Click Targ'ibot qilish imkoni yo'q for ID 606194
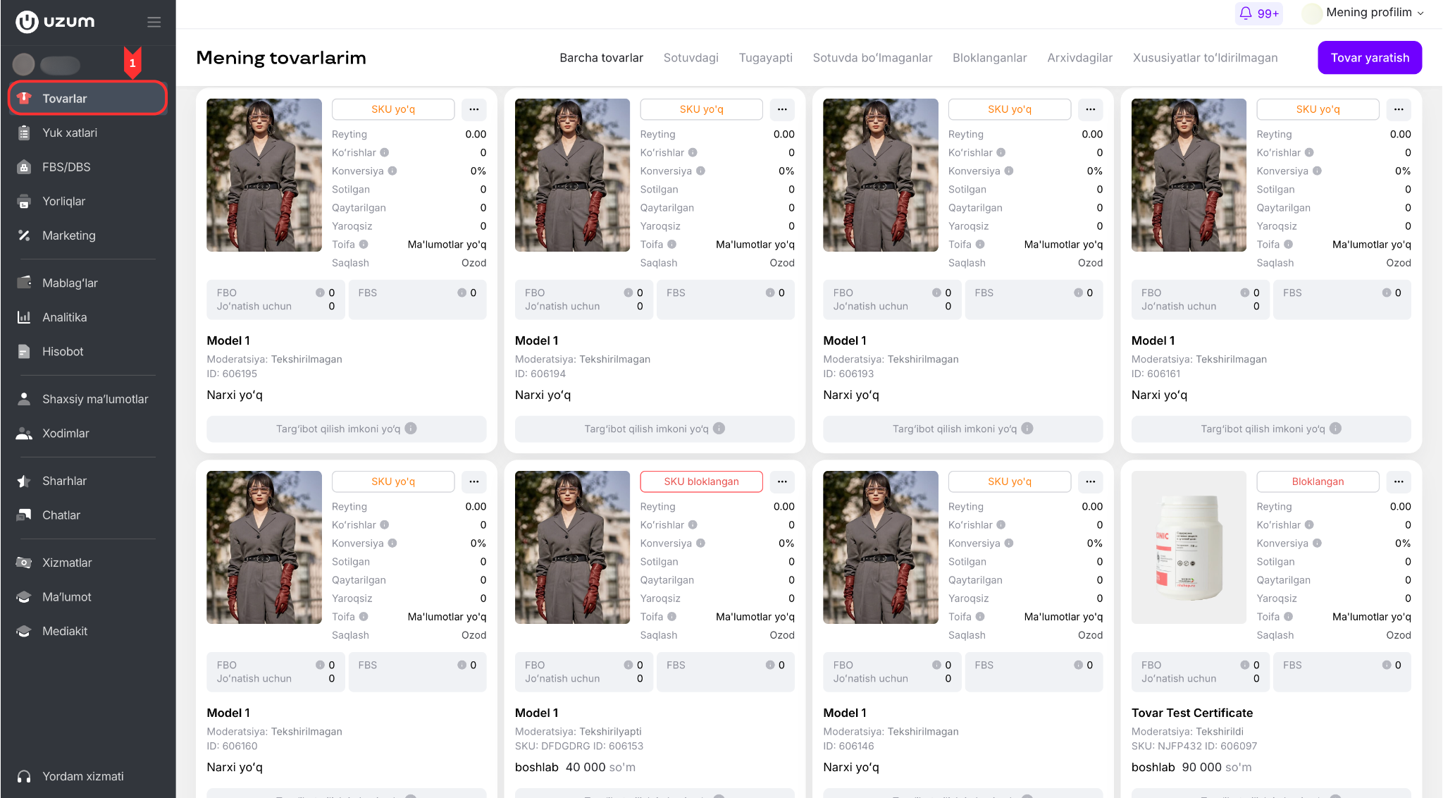Image resolution: width=1443 pixels, height=798 pixels. click(x=655, y=429)
